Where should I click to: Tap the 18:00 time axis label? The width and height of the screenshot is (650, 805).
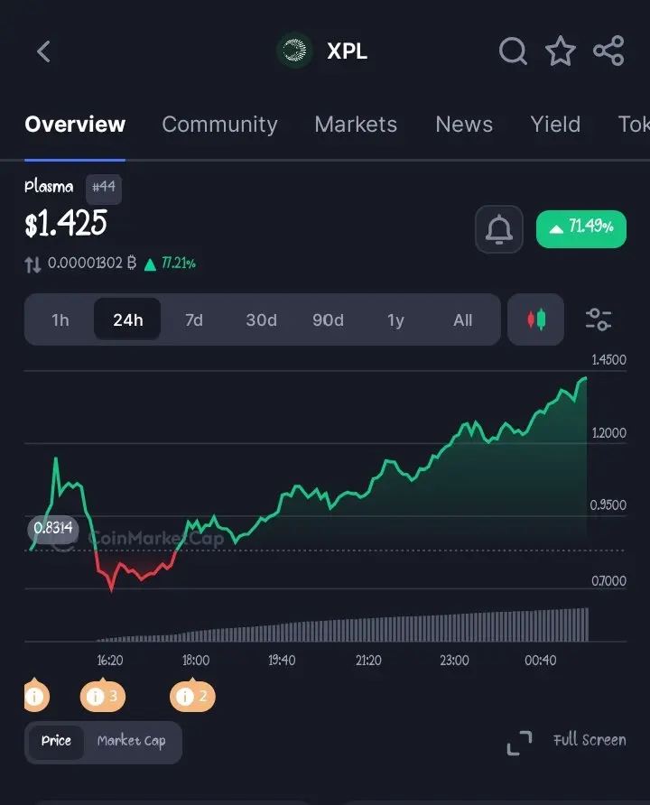[196, 661]
